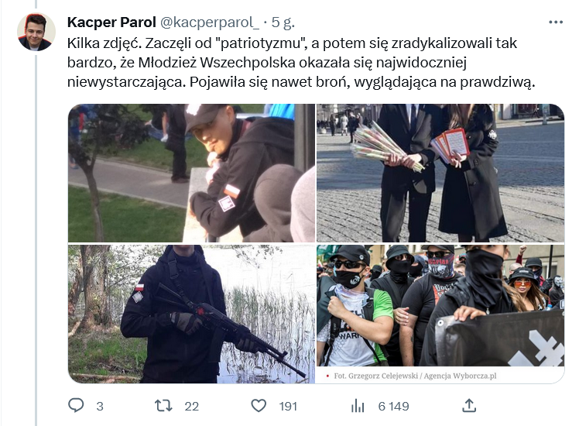579x426 pixels.
Task: Click the view count 6 149
Action: tap(394, 407)
